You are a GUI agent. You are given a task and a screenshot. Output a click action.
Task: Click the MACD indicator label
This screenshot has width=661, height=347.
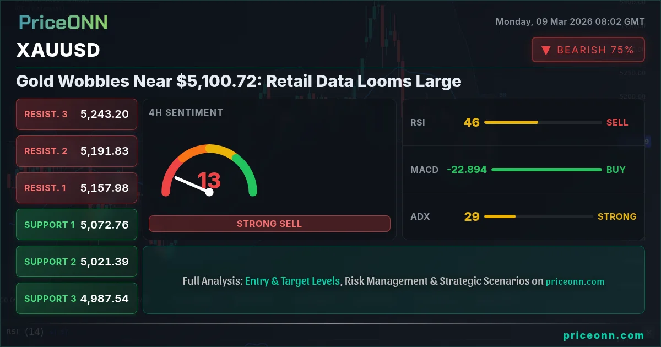pos(424,170)
